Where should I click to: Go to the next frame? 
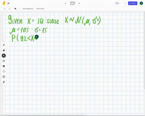[79, 3]
